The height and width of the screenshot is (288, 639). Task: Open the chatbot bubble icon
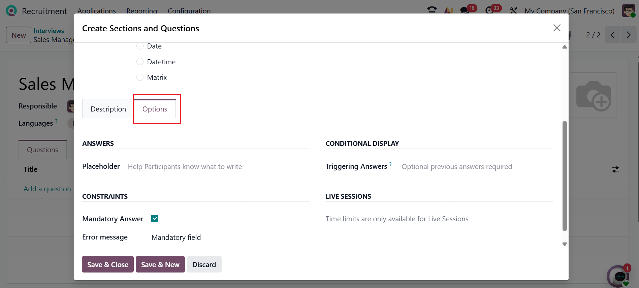(618, 277)
